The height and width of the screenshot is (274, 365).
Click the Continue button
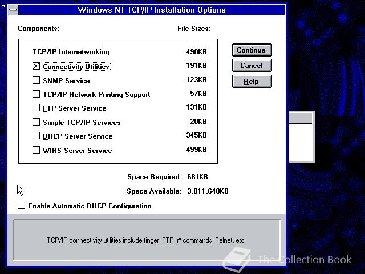point(252,50)
